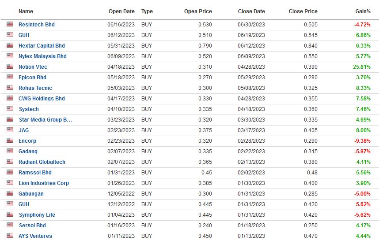Image resolution: width=379 pixels, height=244 pixels.
Task: Open the CWG Holdings Bhd link
Action: pyautogui.click(x=42, y=99)
